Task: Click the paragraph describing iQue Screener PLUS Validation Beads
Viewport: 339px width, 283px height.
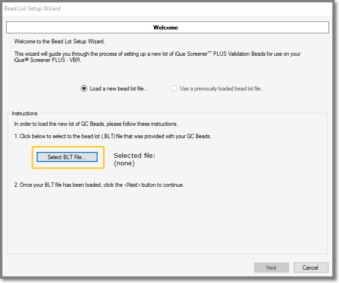Action: 158,57
